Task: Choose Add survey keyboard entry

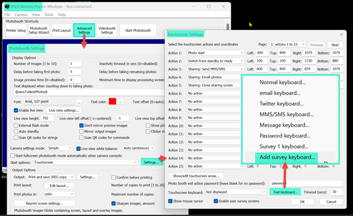Action: tap(287, 157)
